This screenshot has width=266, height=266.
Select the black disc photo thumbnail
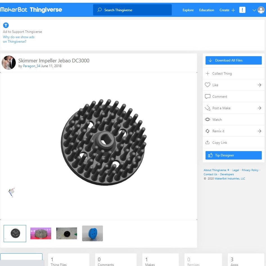point(67,233)
